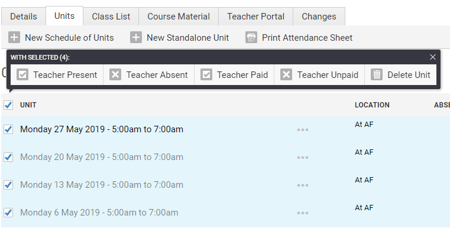
Task: Mark selected units as Teacher Present
Action: click(x=57, y=75)
